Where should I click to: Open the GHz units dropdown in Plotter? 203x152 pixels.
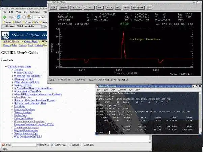[x=89, y=8]
